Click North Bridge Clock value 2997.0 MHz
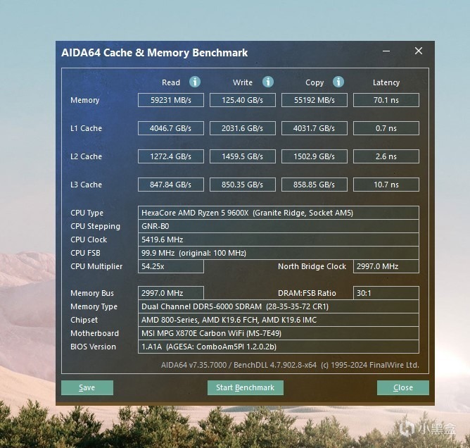This screenshot has width=470, height=448. point(386,266)
